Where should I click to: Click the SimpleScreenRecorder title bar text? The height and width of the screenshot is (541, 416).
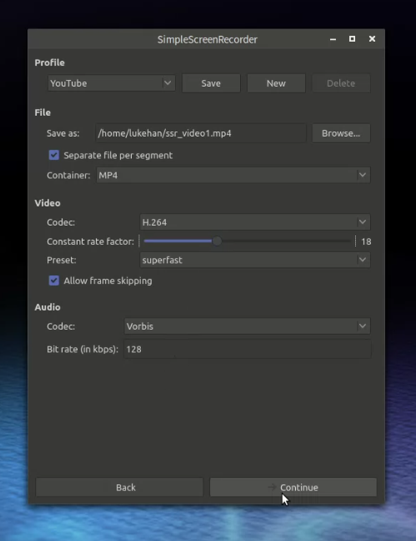(208, 39)
